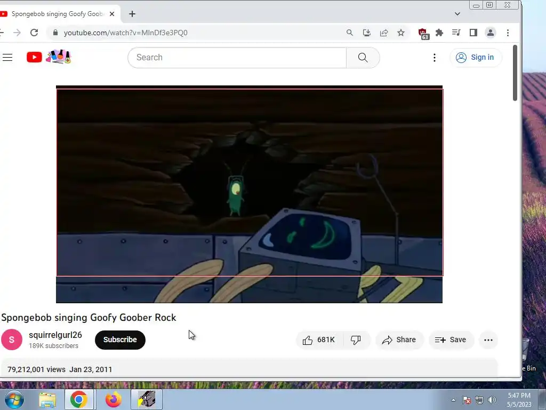Go forward in browser history
The height and width of the screenshot is (410, 546).
17,33
